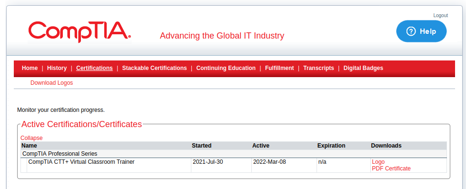
Task: Open the Continuing Education menu
Action: tap(226, 68)
